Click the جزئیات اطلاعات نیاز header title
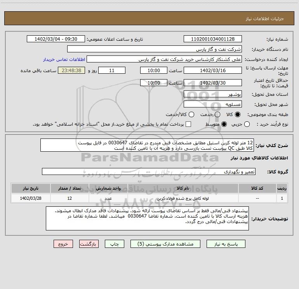Image resolution: width=299 pixels, height=289 pixels. pos(265,19)
